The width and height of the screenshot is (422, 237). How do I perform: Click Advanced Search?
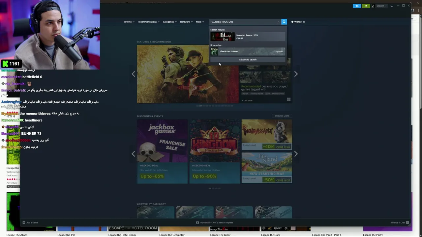(248, 60)
